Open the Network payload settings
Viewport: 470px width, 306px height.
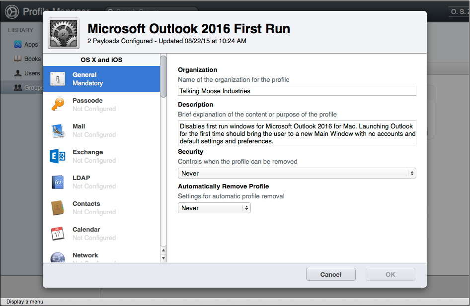coord(102,256)
